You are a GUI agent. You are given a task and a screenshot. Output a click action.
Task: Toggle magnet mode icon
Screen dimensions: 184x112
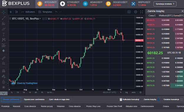[x=4, y=71]
